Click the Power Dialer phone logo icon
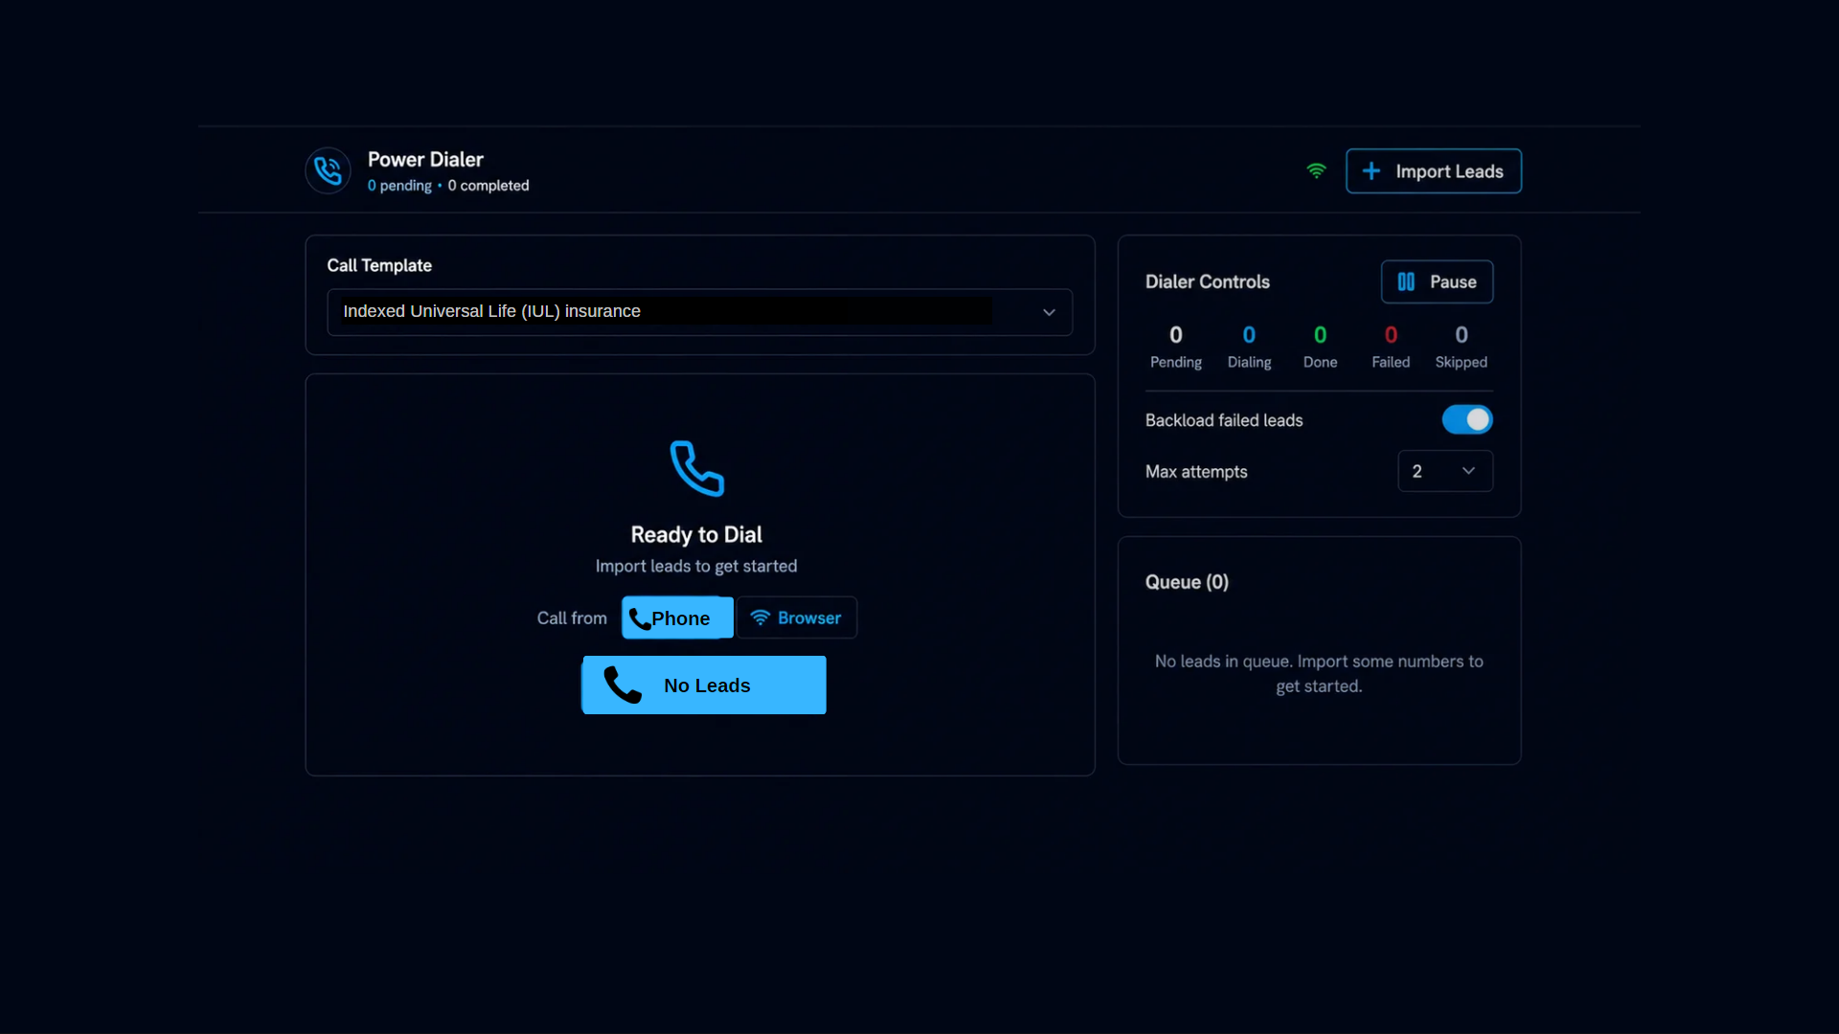This screenshot has width=1839, height=1034. [328, 170]
